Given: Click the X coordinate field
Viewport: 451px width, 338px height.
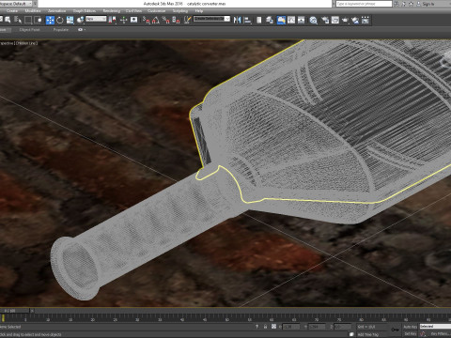Looking at the screenshot, I should (x=291, y=327).
